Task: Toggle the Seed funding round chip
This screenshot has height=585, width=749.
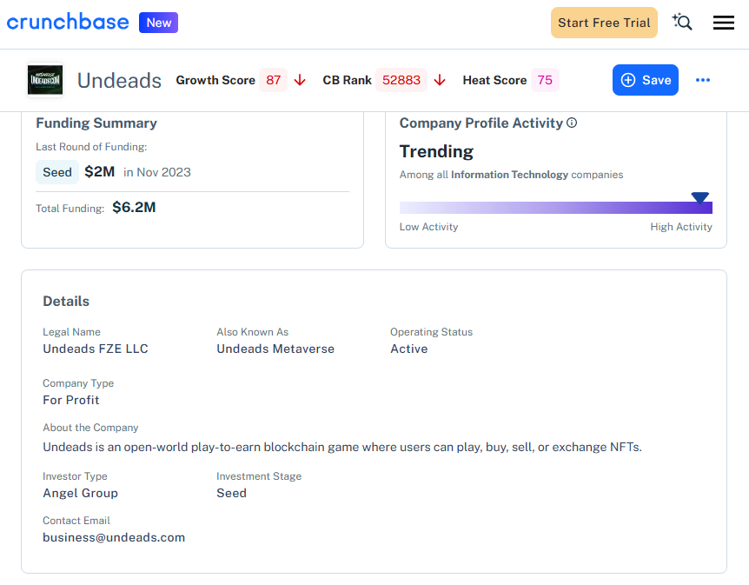Action: click(x=57, y=172)
